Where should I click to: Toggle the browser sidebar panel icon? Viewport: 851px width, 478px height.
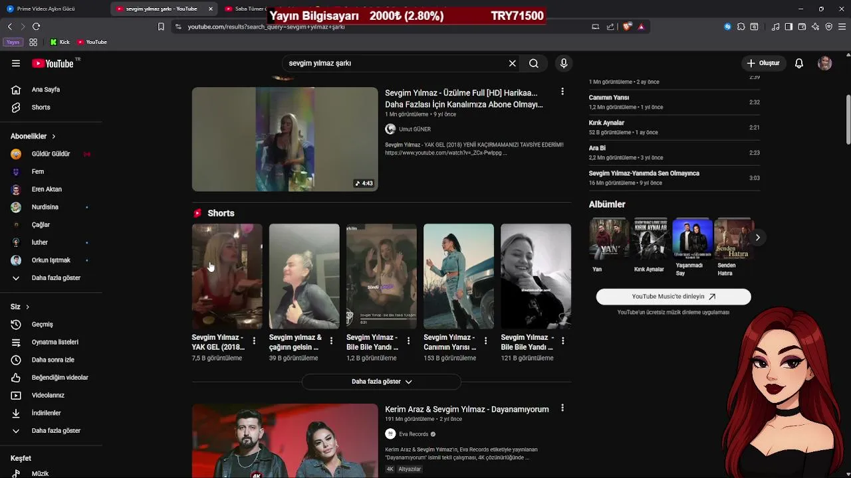tap(789, 27)
